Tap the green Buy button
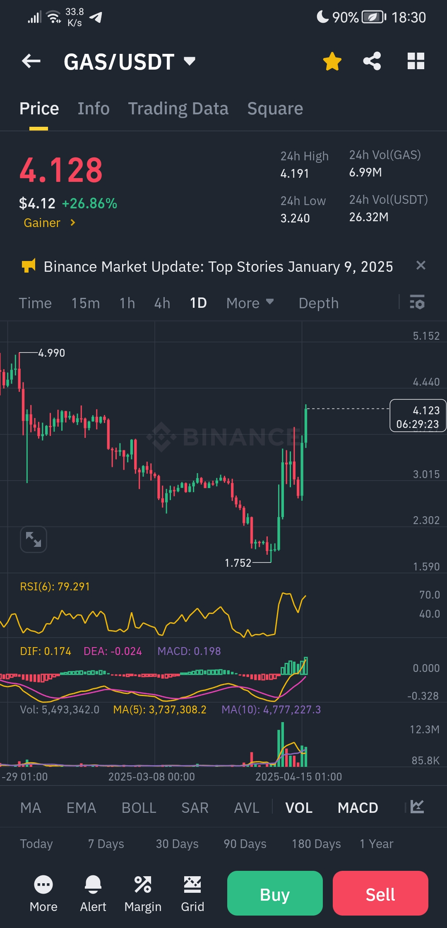 (275, 893)
